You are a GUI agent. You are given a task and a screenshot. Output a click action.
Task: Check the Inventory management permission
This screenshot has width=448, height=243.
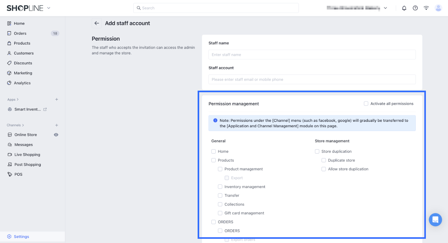click(220, 187)
